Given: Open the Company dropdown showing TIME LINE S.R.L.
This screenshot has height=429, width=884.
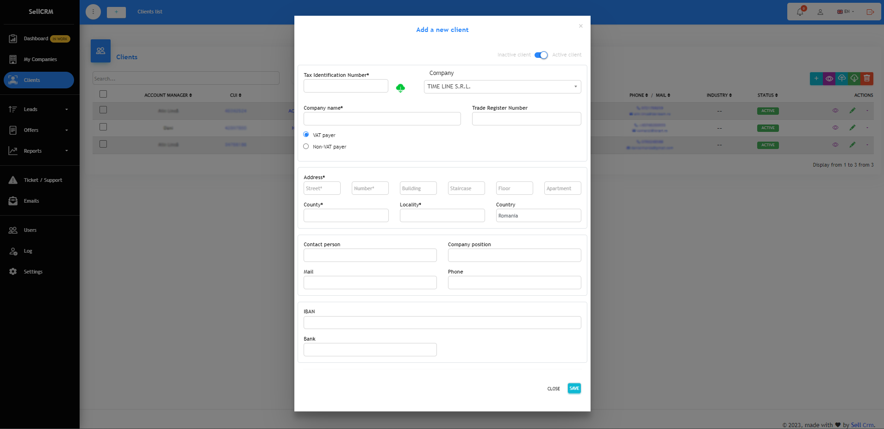Looking at the screenshot, I should 502,87.
